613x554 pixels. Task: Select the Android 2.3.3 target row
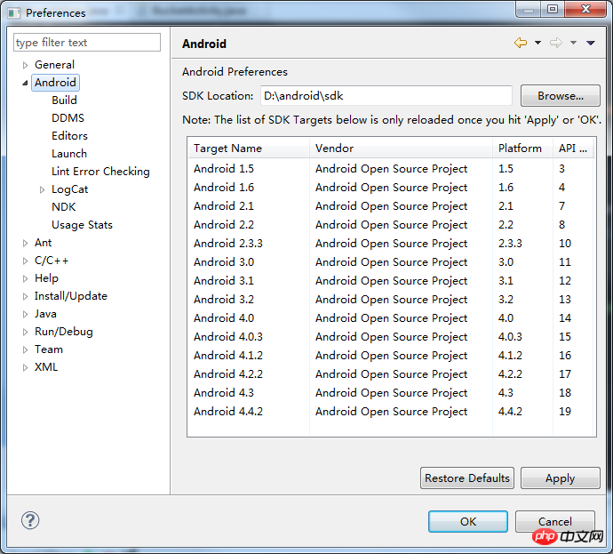(392, 244)
